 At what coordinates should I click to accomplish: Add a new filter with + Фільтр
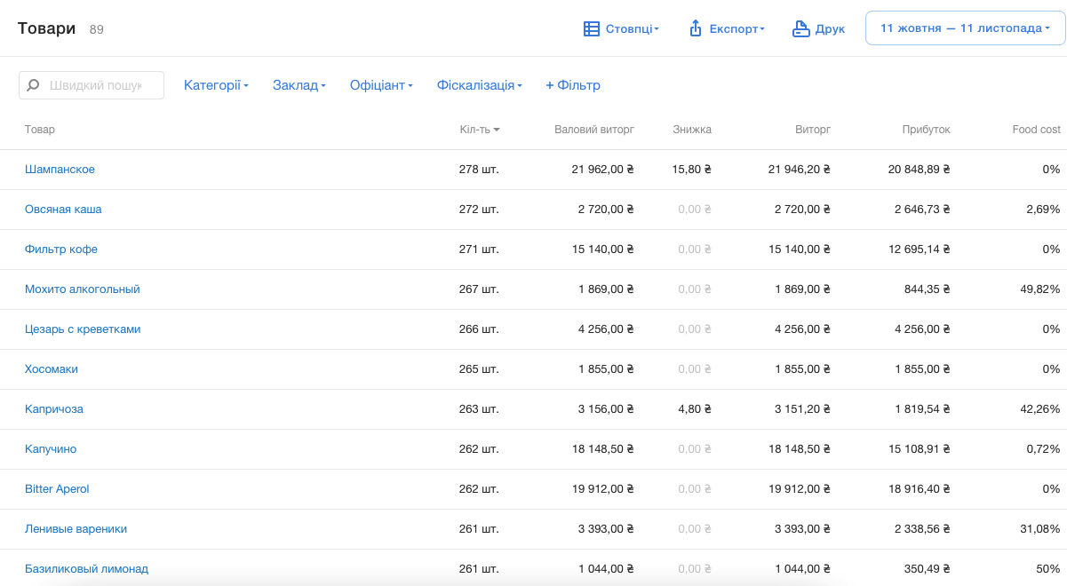(573, 85)
